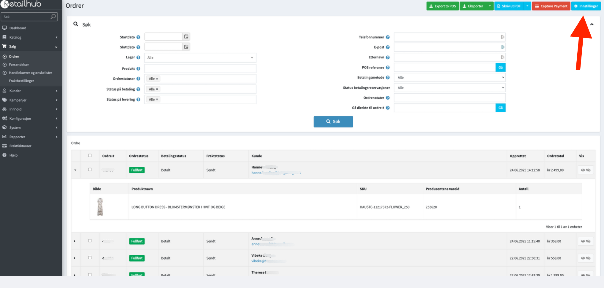Click the dress product thumbnail

click(x=100, y=207)
